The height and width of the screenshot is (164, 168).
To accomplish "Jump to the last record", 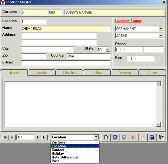I will (44, 137).
